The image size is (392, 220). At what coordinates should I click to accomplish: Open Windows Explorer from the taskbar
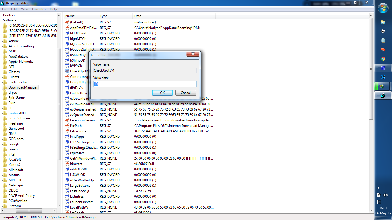coord(383,22)
